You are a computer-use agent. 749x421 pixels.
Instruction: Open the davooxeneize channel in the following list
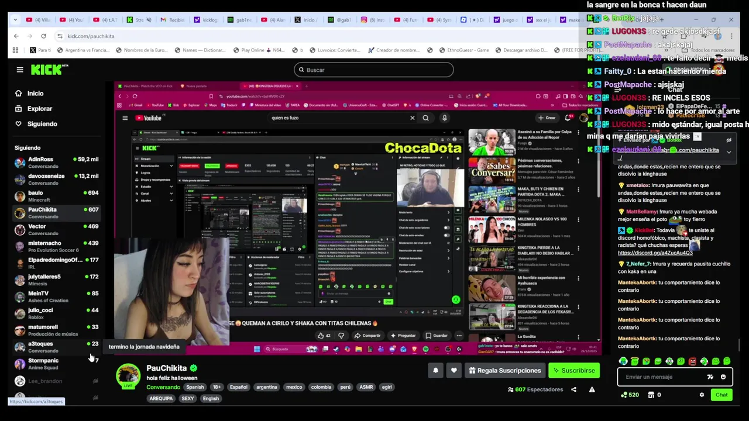57,179
